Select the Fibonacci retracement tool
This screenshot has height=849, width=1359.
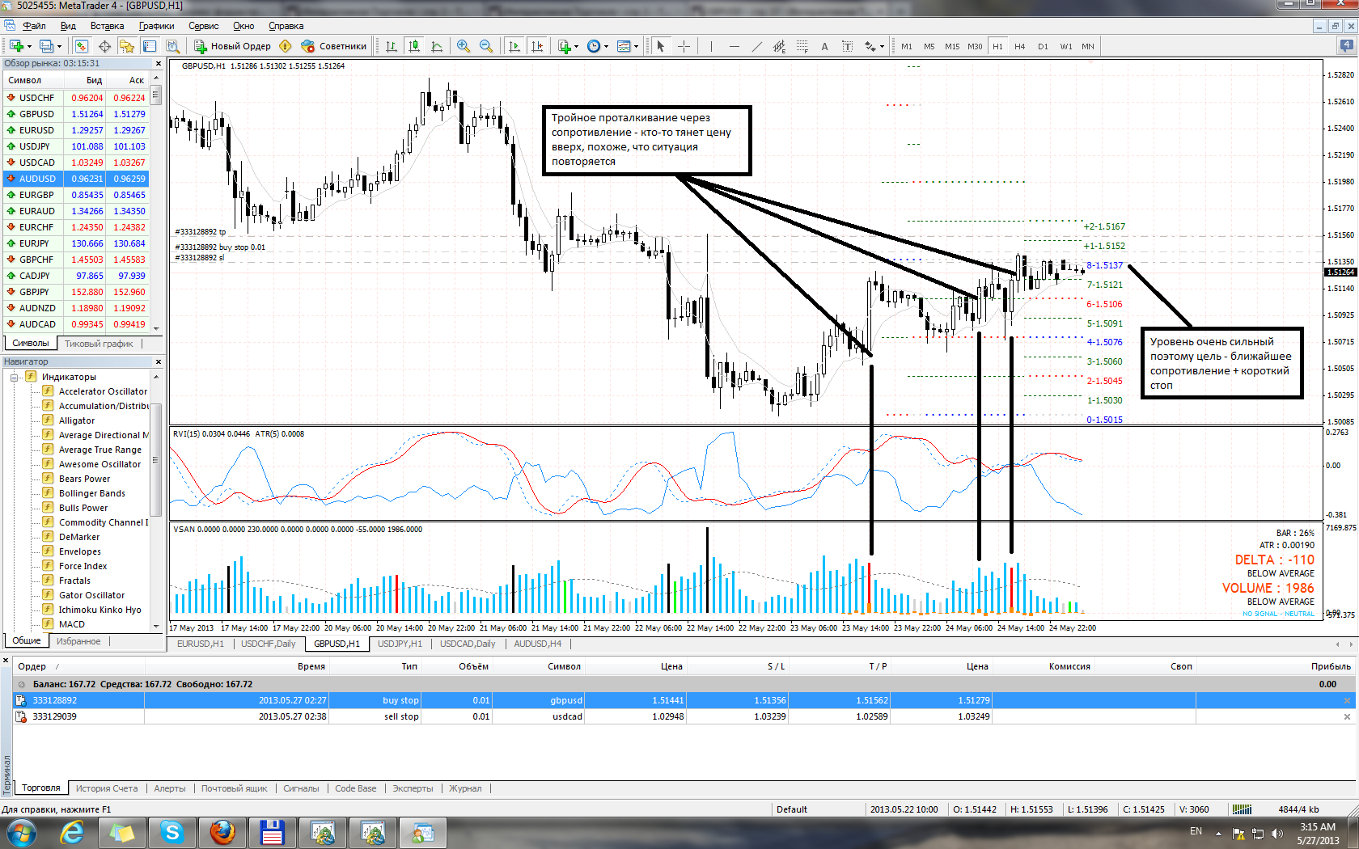pyautogui.click(x=802, y=46)
